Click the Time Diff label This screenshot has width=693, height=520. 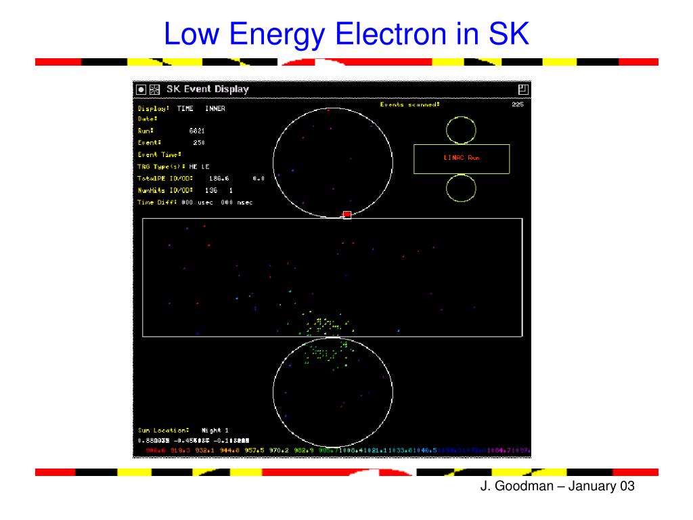(x=157, y=202)
